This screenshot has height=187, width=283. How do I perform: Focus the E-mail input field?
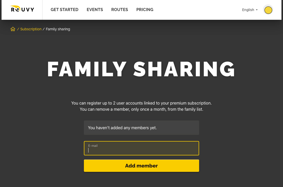tap(141, 148)
